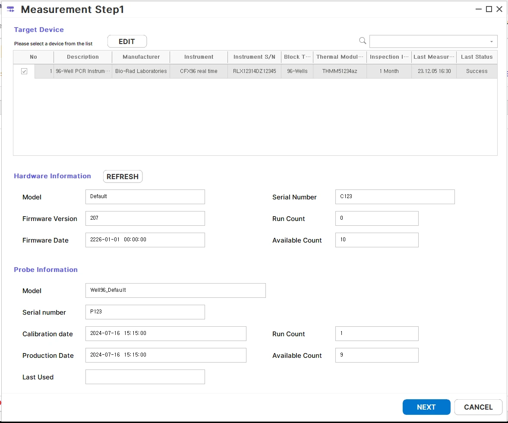Click the '1 Month' inspection cell

click(x=389, y=71)
